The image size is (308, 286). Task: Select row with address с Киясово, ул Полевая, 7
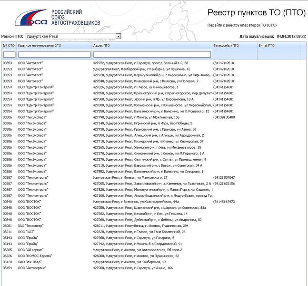[154, 81]
